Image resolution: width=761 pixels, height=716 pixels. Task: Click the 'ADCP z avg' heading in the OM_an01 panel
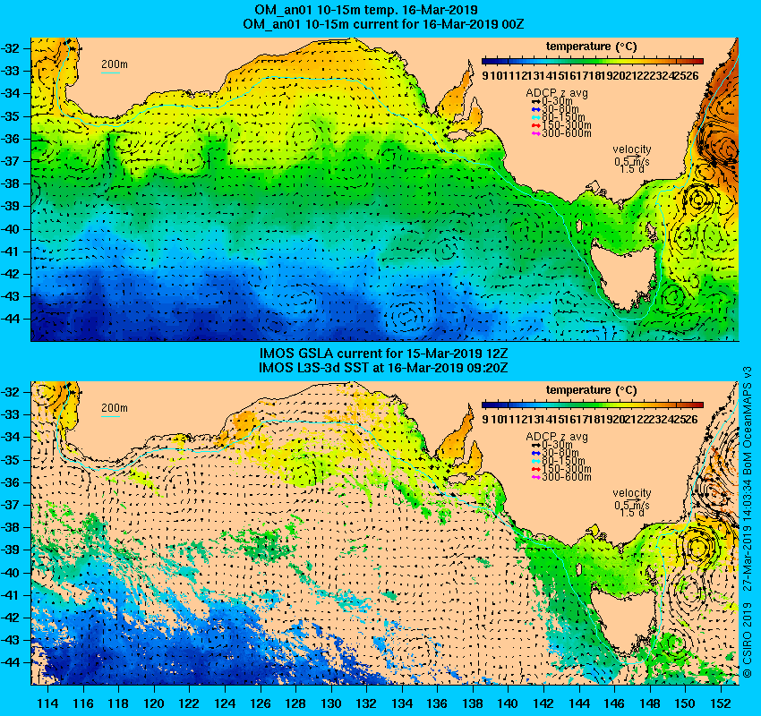coord(557,93)
